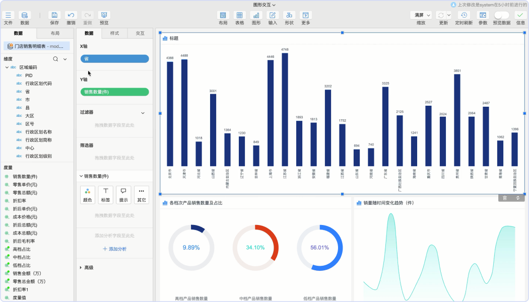Screen dimensions: 529x302
Task: Open the 颜色 color setting
Action: point(88,195)
